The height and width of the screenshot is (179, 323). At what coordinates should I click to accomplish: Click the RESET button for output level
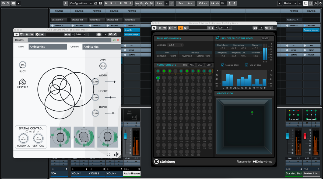(265, 38)
